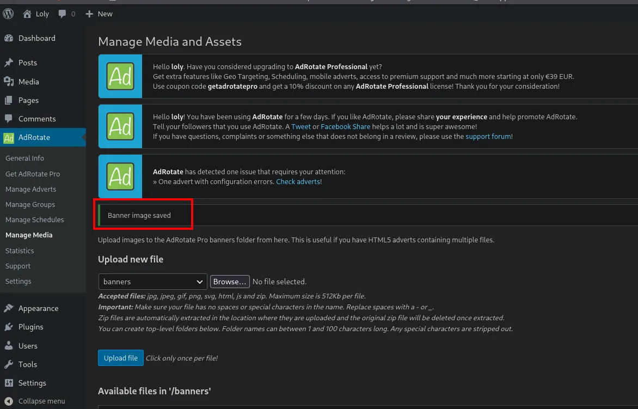Click the 'Upload new file' heading
Image resolution: width=638 pixels, height=409 pixels.
click(x=131, y=259)
